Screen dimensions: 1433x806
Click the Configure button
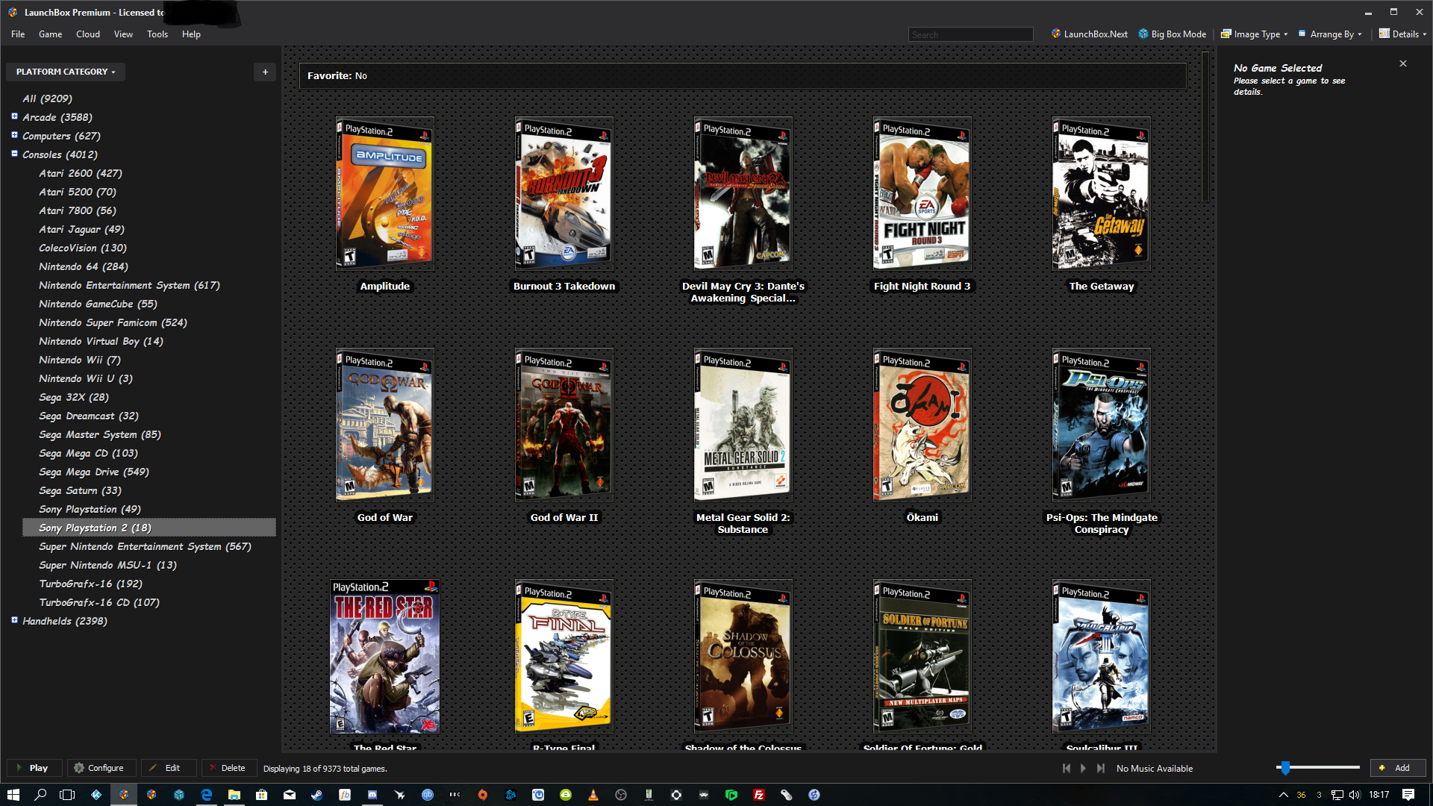pyautogui.click(x=102, y=768)
